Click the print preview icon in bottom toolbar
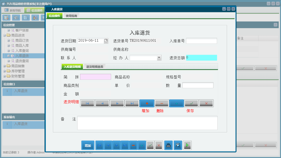 (178, 145)
